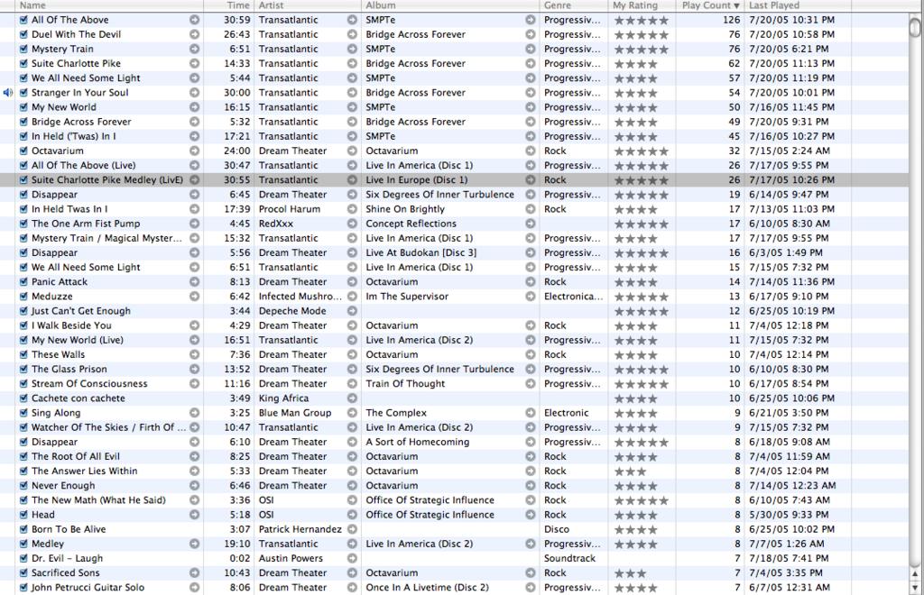Select the song The New Math (What He Said)
This screenshot has width=924, height=595.
click(x=98, y=500)
